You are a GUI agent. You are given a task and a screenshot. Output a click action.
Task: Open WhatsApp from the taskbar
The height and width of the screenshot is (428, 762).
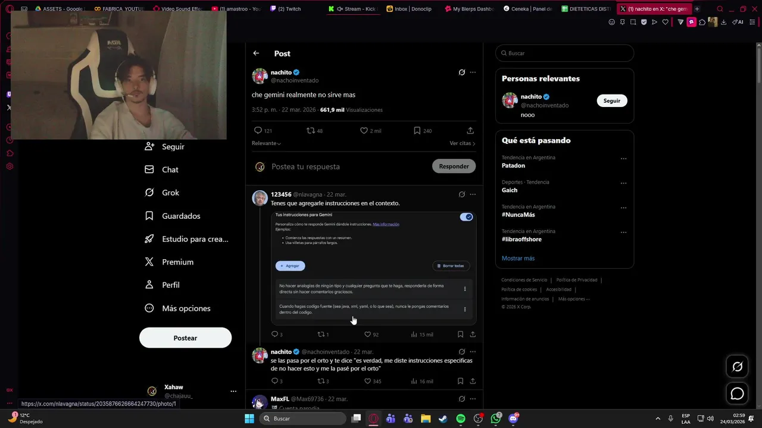tap(496, 418)
